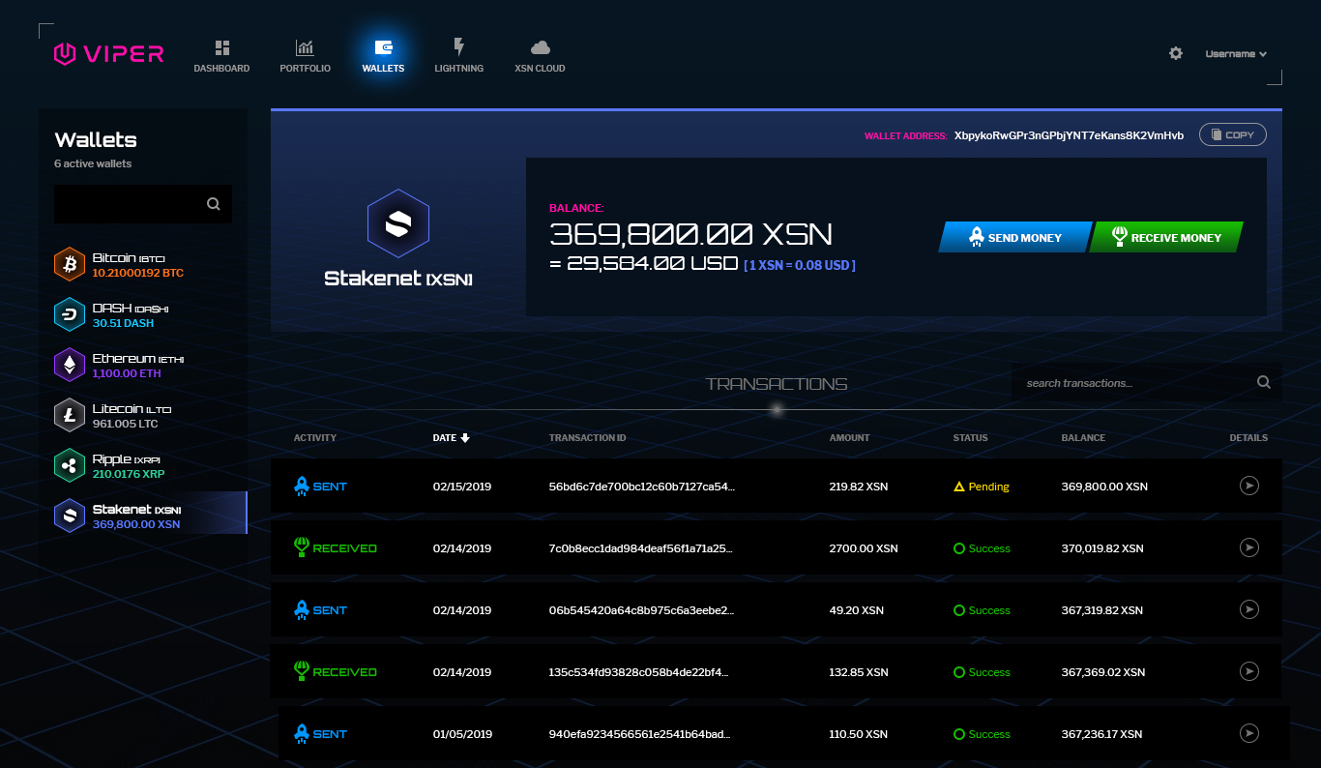Open details of 110.50 XSN transaction
The width and height of the screenshot is (1321, 768).
point(1249,733)
